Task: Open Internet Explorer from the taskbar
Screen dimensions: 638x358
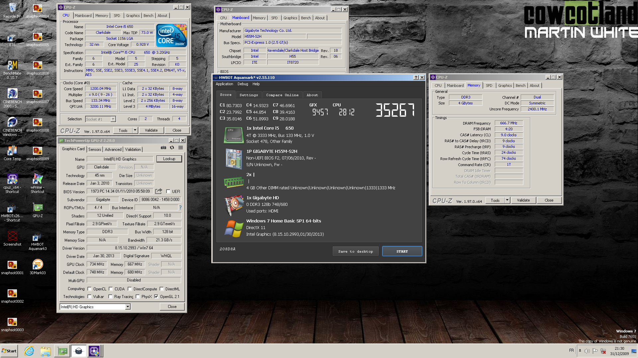Action: coord(29,351)
